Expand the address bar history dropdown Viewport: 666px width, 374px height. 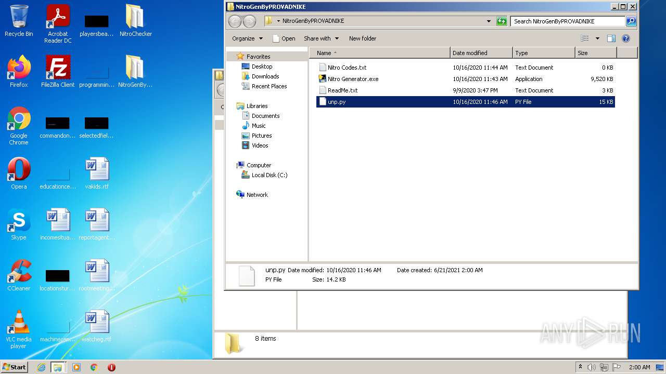tap(489, 21)
